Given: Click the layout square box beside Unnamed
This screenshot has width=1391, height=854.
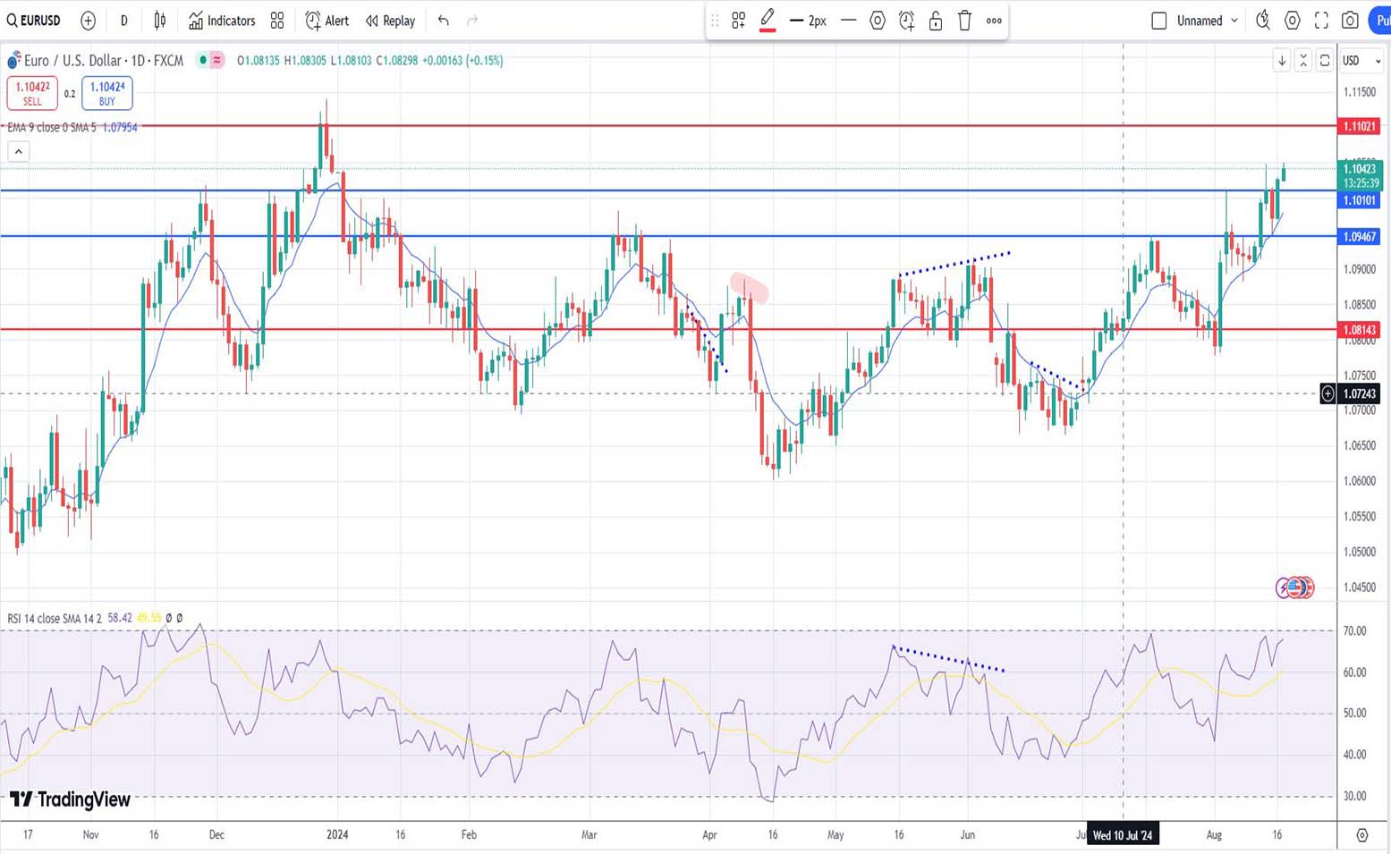Looking at the screenshot, I should click(1158, 21).
